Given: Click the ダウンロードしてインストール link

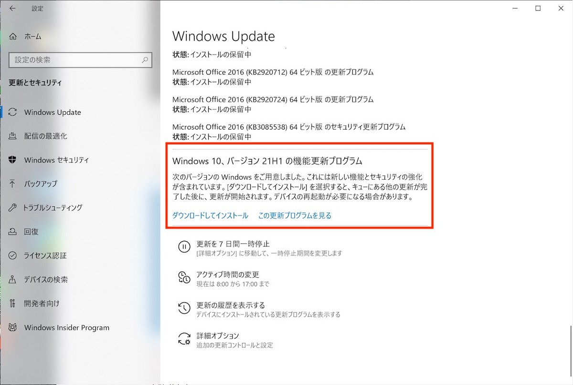Looking at the screenshot, I should click(x=210, y=215).
